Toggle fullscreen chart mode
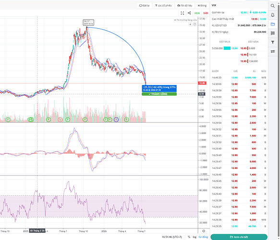This screenshot has height=240, width=280. 182,13
